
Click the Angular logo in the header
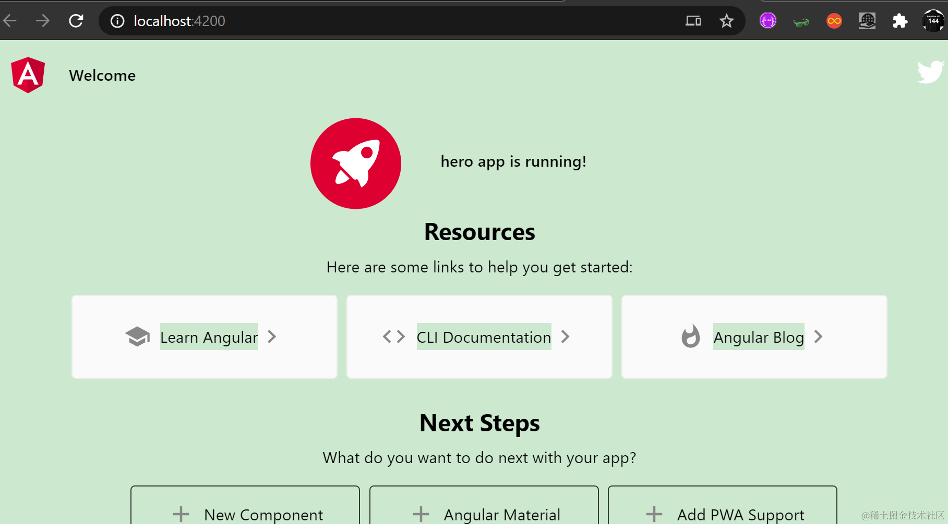tap(28, 75)
